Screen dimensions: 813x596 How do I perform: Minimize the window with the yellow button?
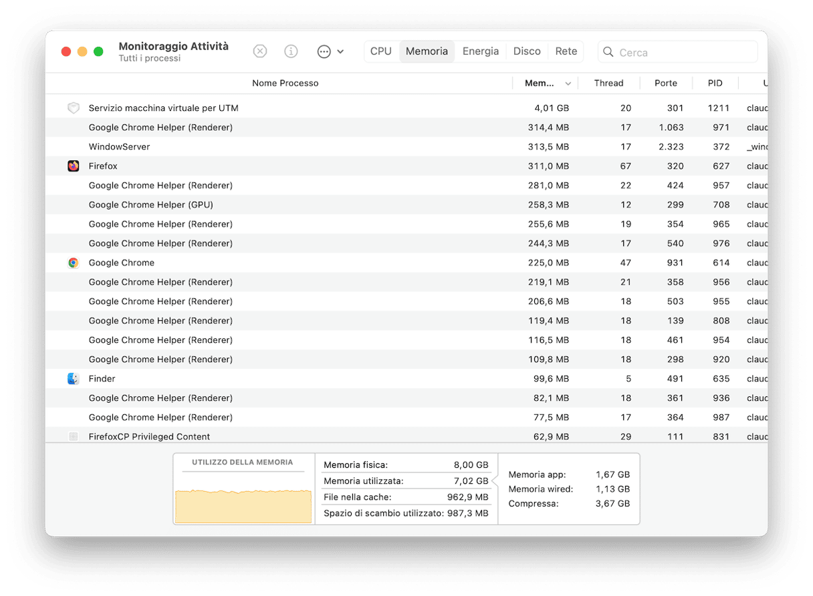(x=82, y=51)
